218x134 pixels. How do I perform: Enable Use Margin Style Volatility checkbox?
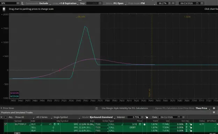[97, 108]
